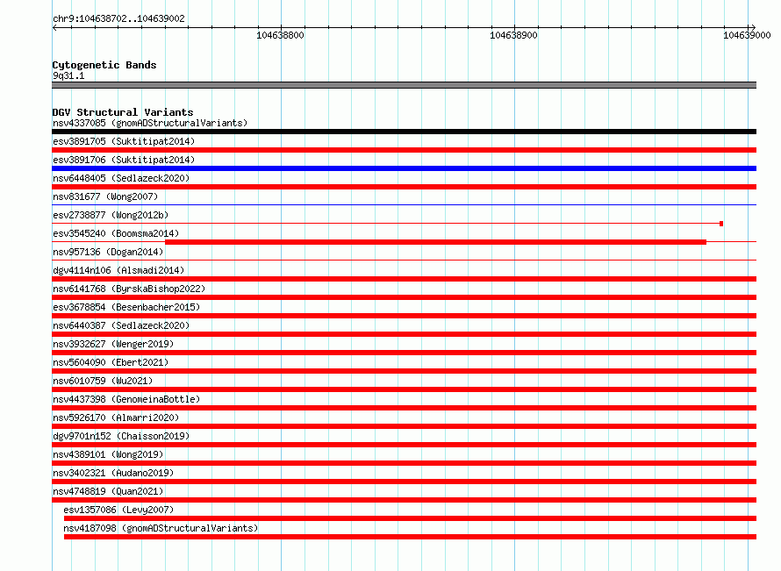781x571 pixels.
Task: Click the 104638800 ruler position label
Action: tap(280, 35)
